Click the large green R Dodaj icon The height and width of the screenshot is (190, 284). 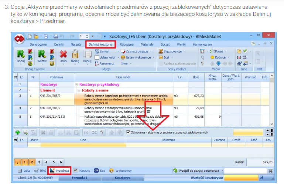[21, 54]
